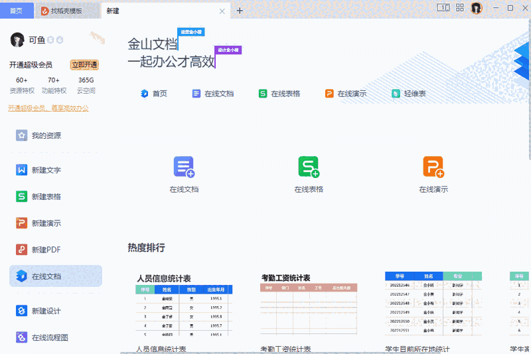Click the 新建PDF icon

point(22,250)
